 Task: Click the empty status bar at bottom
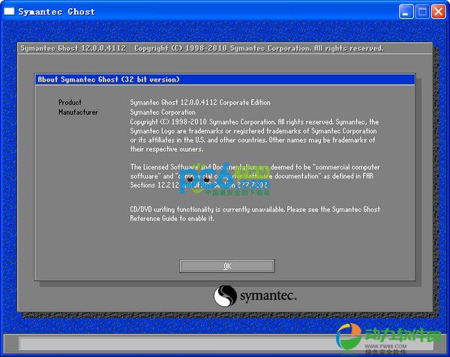click(x=172, y=343)
